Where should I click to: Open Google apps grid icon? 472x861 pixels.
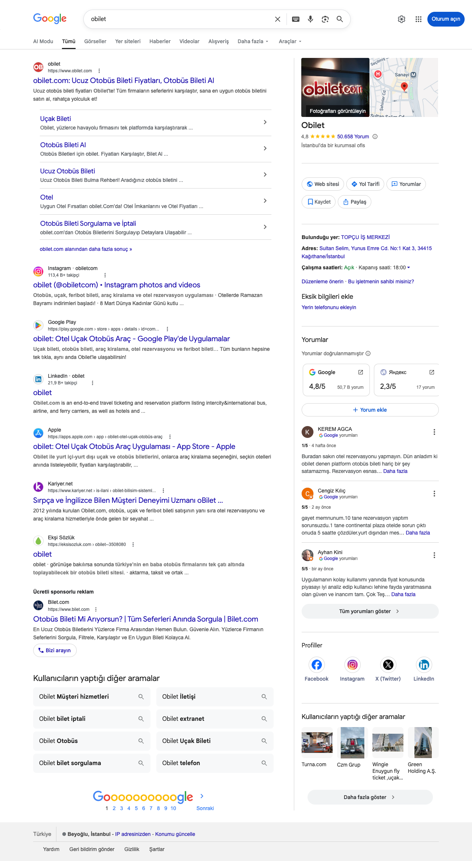pos(418,19)
